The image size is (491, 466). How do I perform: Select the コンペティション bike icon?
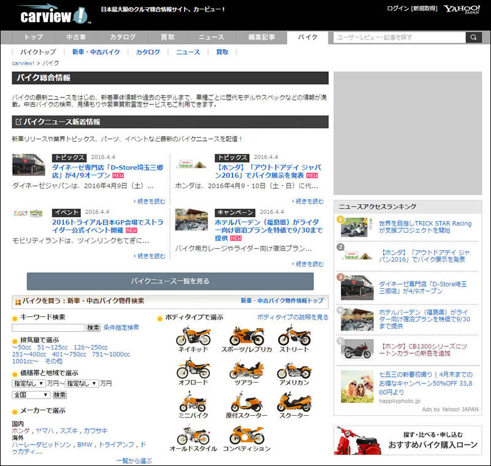[247, 435]
